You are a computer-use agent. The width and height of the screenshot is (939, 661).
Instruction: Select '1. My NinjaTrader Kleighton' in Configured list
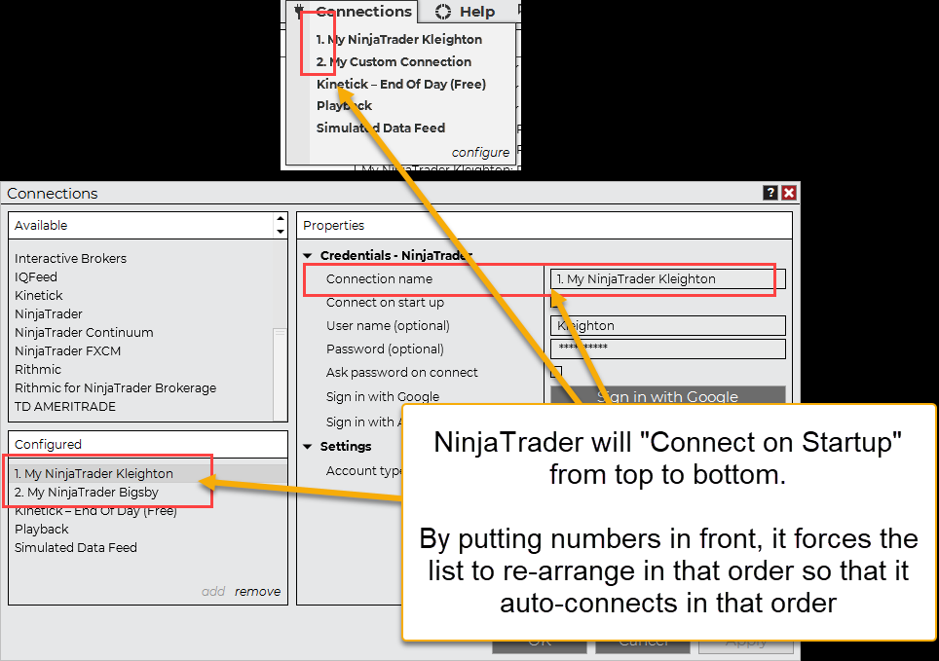(x=147, y=473)
